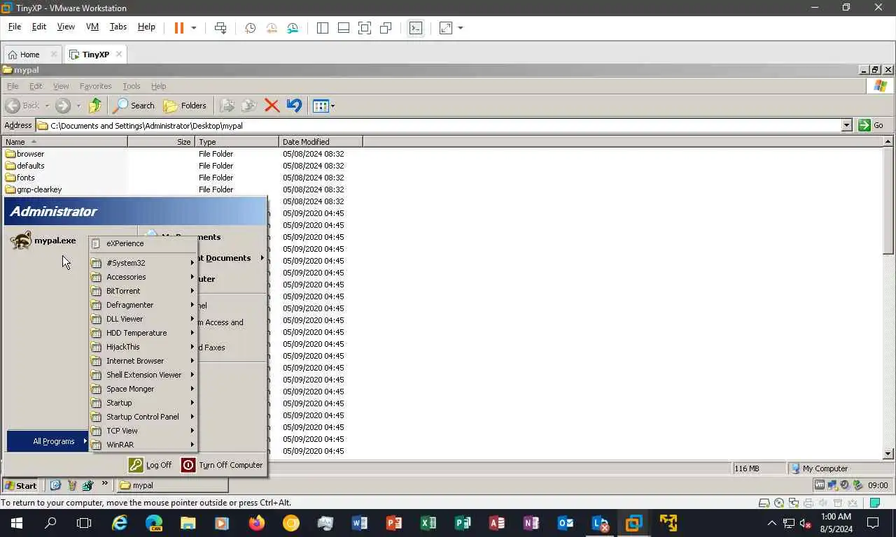This screenshot has height=537, width=896.
Task: Click the Move To icon in Explorer toolbar
Action: tap(227, 106)
